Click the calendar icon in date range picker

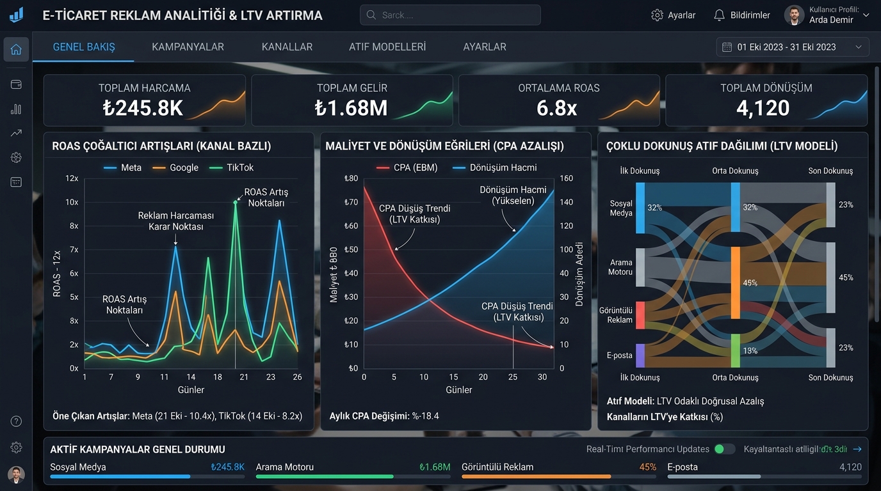click(727, 47)
